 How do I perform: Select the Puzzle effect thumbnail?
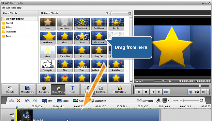pos(116,24)
